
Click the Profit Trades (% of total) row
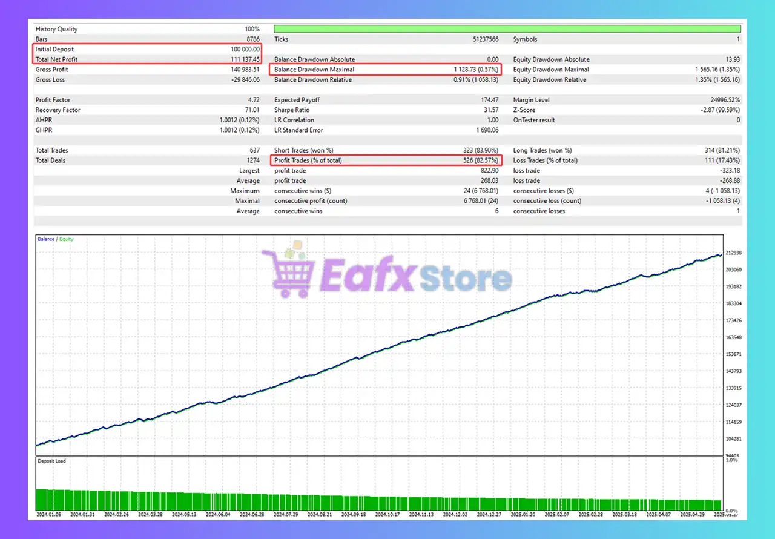(x=385, y=160)
